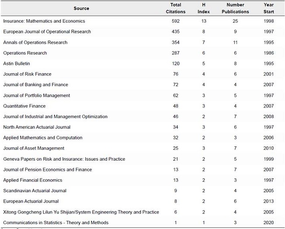This screenshot has height=229, width=285.
Task: Click Annals of Operations Research entry
Action: (35, 43)
